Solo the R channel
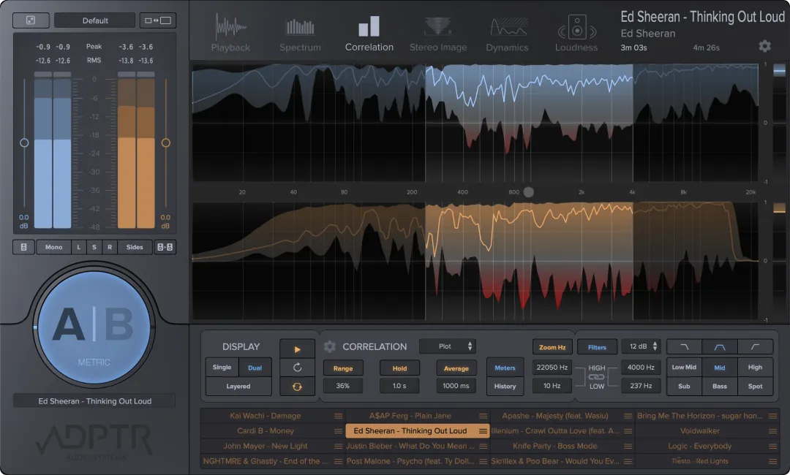This screenshot has height=475, width=790. click(109, 247)
